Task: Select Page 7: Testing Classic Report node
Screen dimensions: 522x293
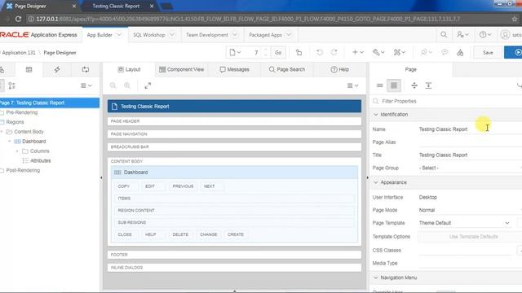Action: tap(49, 103)
